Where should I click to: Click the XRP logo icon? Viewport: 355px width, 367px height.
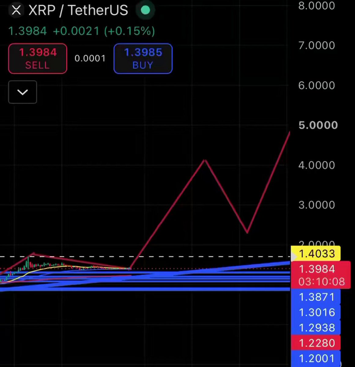(x=16, y=10)
